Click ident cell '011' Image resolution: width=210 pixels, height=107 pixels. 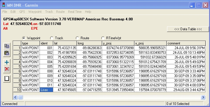pyautogui.click(x=47, y=85)
